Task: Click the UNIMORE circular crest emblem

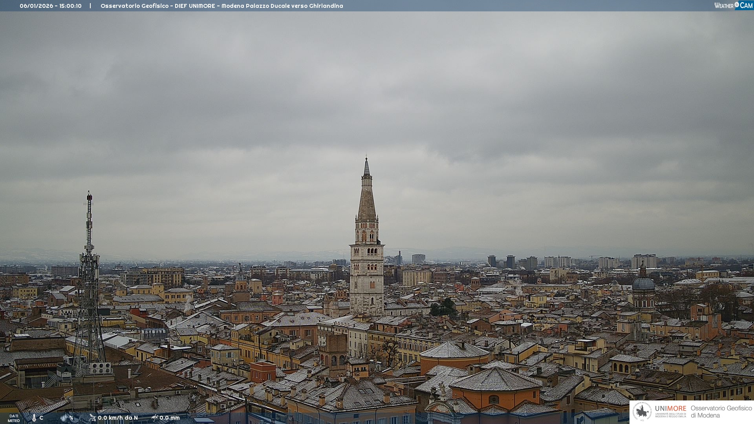Action: pyautogui.click(x=642, y=412)
